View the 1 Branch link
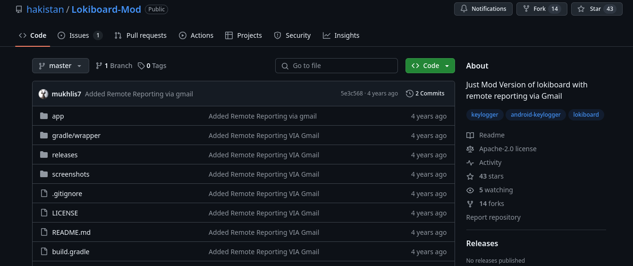Viewport: 633px width, 266px height. (x=114, y=66)
